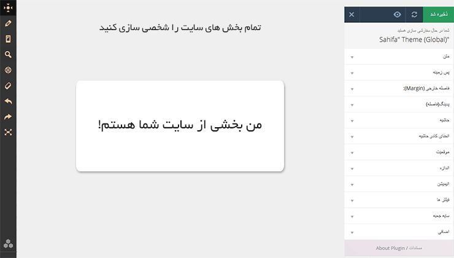Click the white preview box element
The width and height of the screenshot is (454, 258).
click(180, 126)
